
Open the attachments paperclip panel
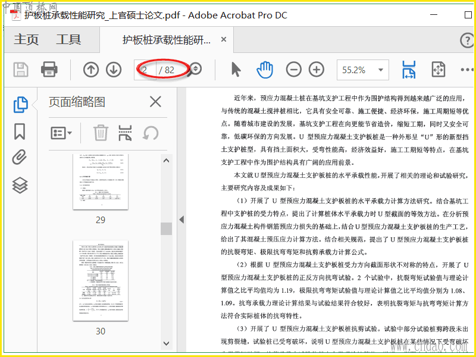point(20,157)
